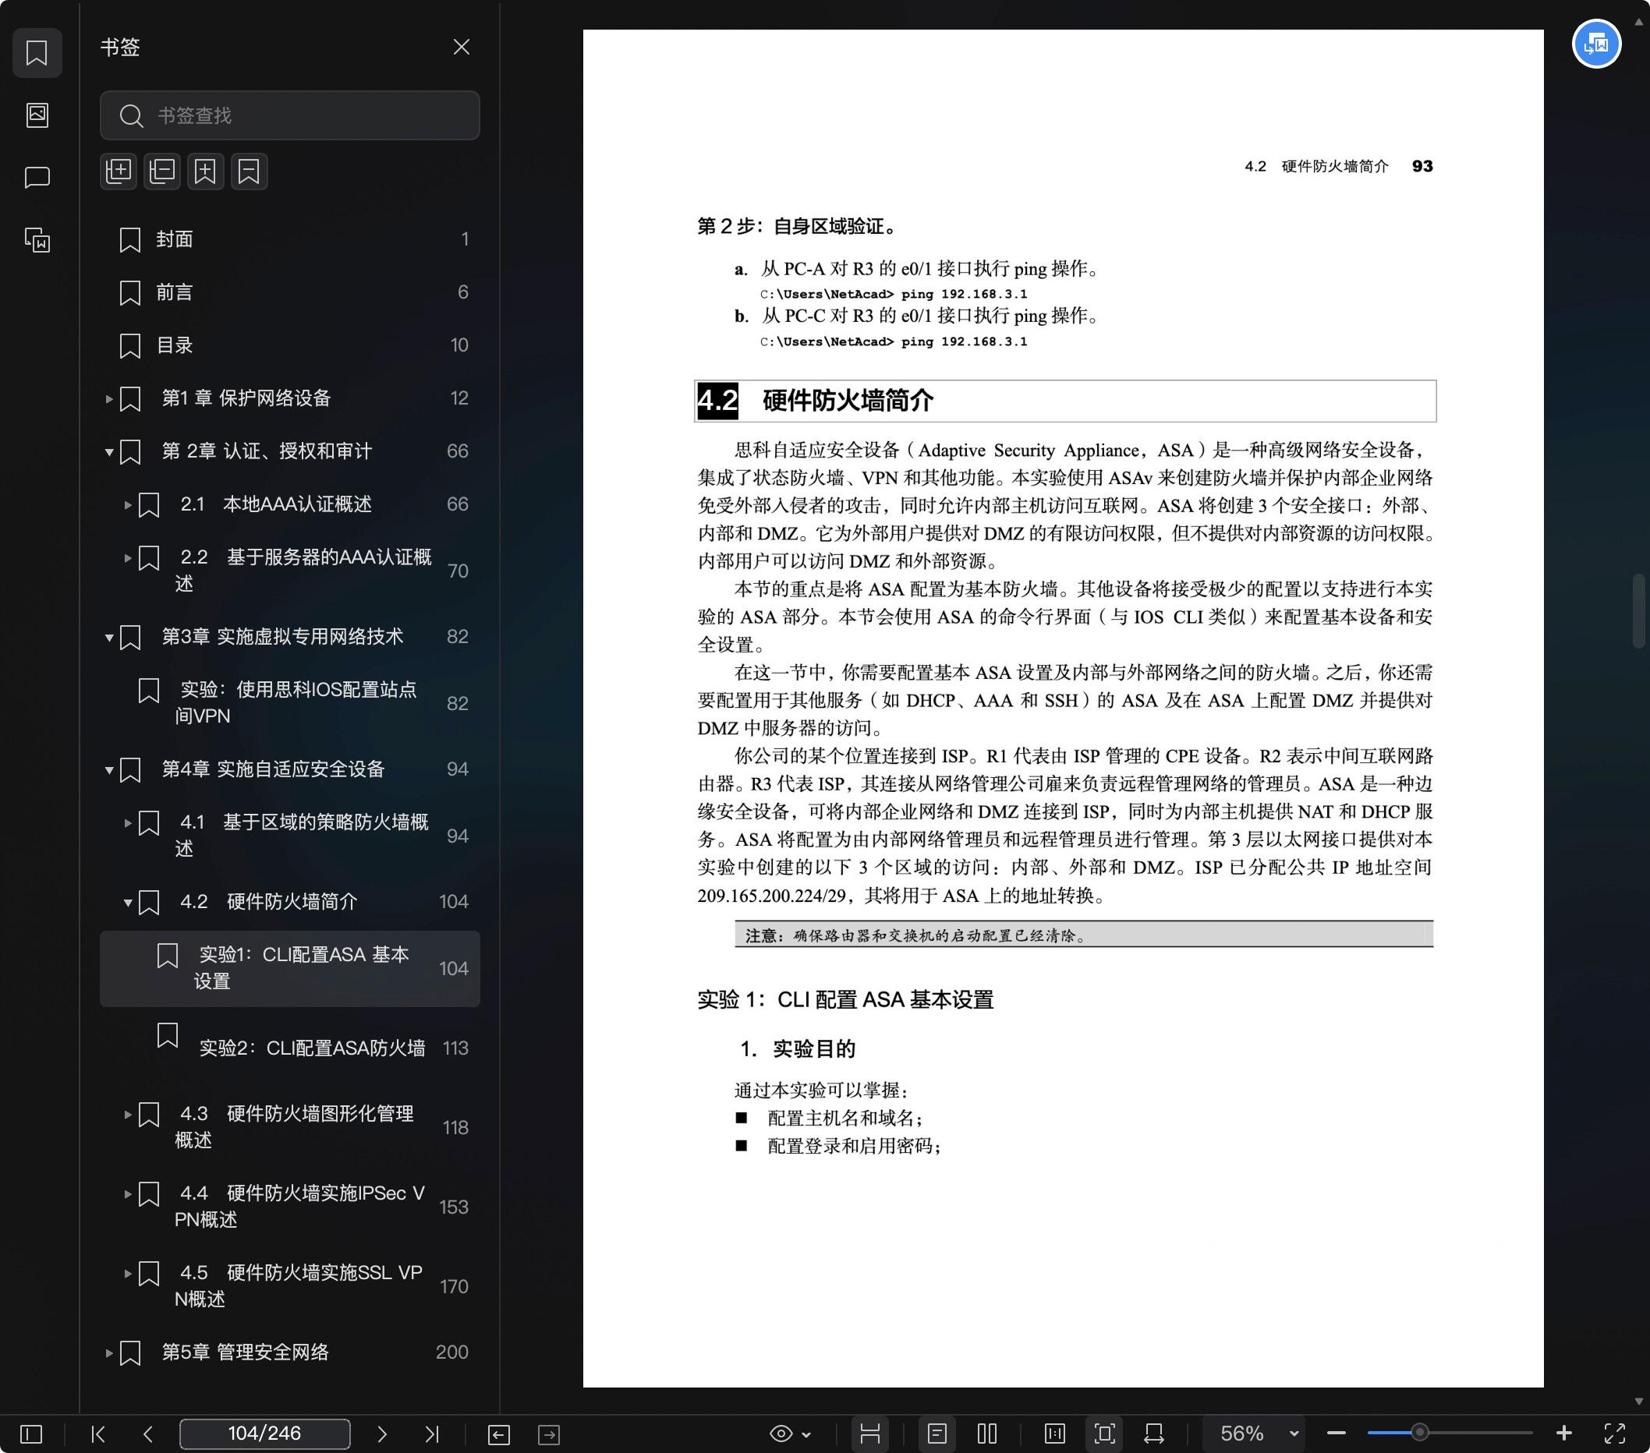The width and height of the screenshot is (1650, 1453).
Task: Expand all bookmarks icon
Action: (x=119, y=171)
